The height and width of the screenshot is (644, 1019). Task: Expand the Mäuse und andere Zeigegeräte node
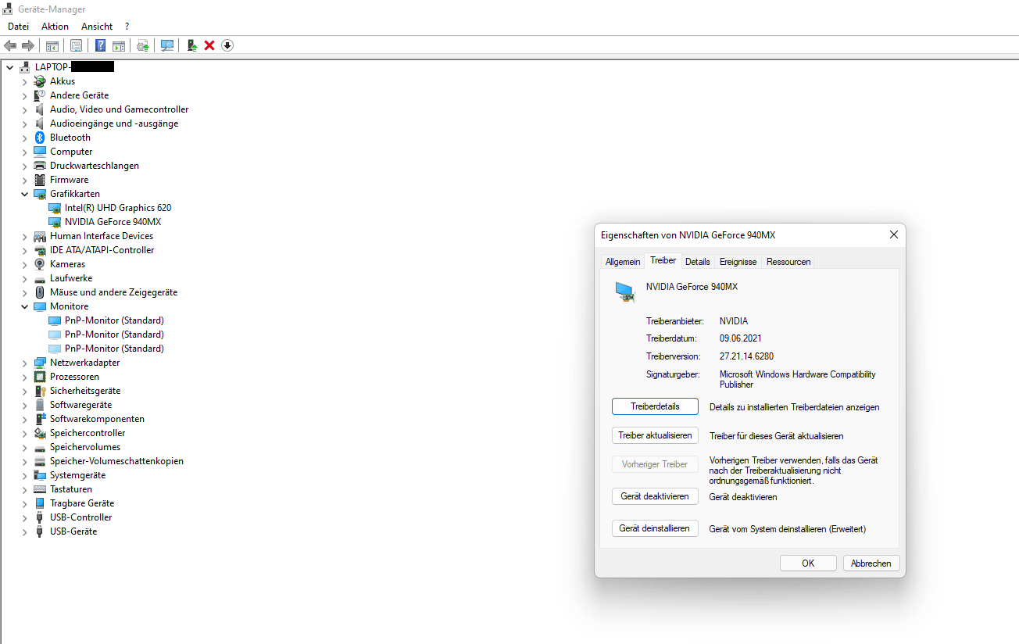coord(24,292)
